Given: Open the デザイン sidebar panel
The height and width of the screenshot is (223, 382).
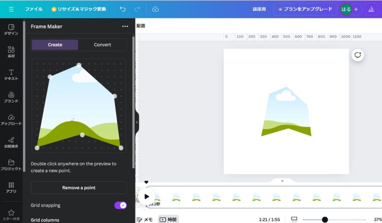Looking at the screenshot, I should click(11, 30).
